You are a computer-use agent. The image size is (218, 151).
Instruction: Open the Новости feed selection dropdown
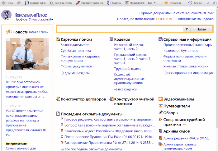(39, 32)
